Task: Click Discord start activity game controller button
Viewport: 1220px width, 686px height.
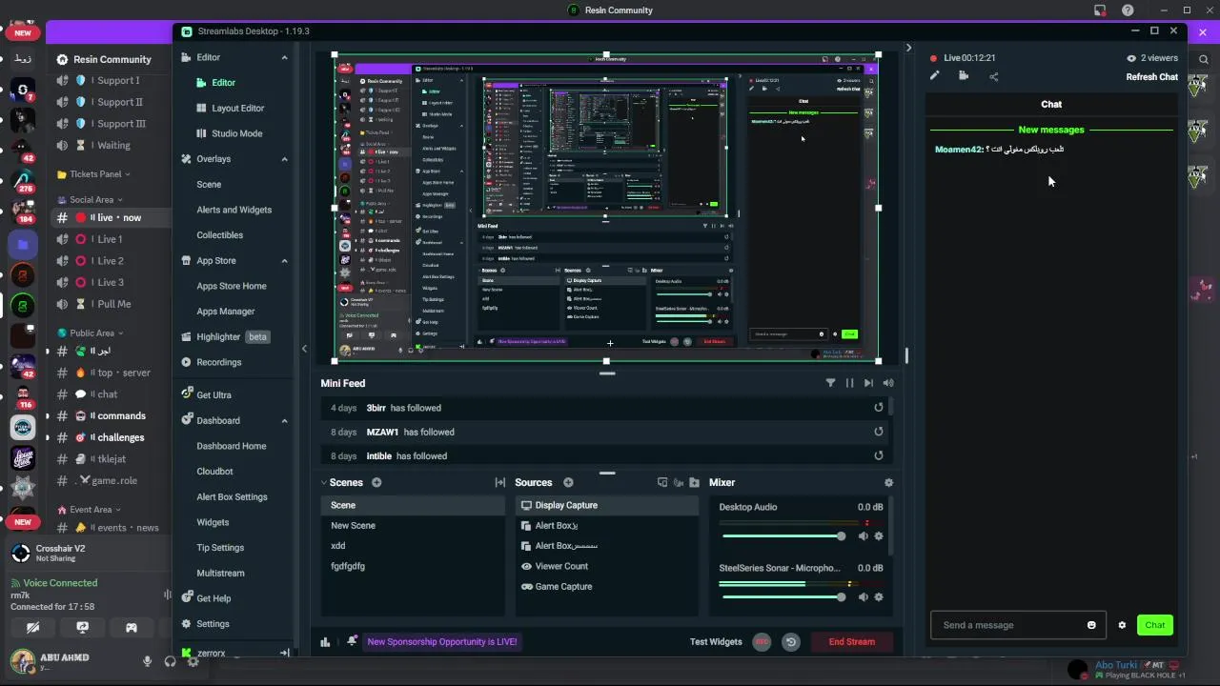Action: click(x=132, y=628)
